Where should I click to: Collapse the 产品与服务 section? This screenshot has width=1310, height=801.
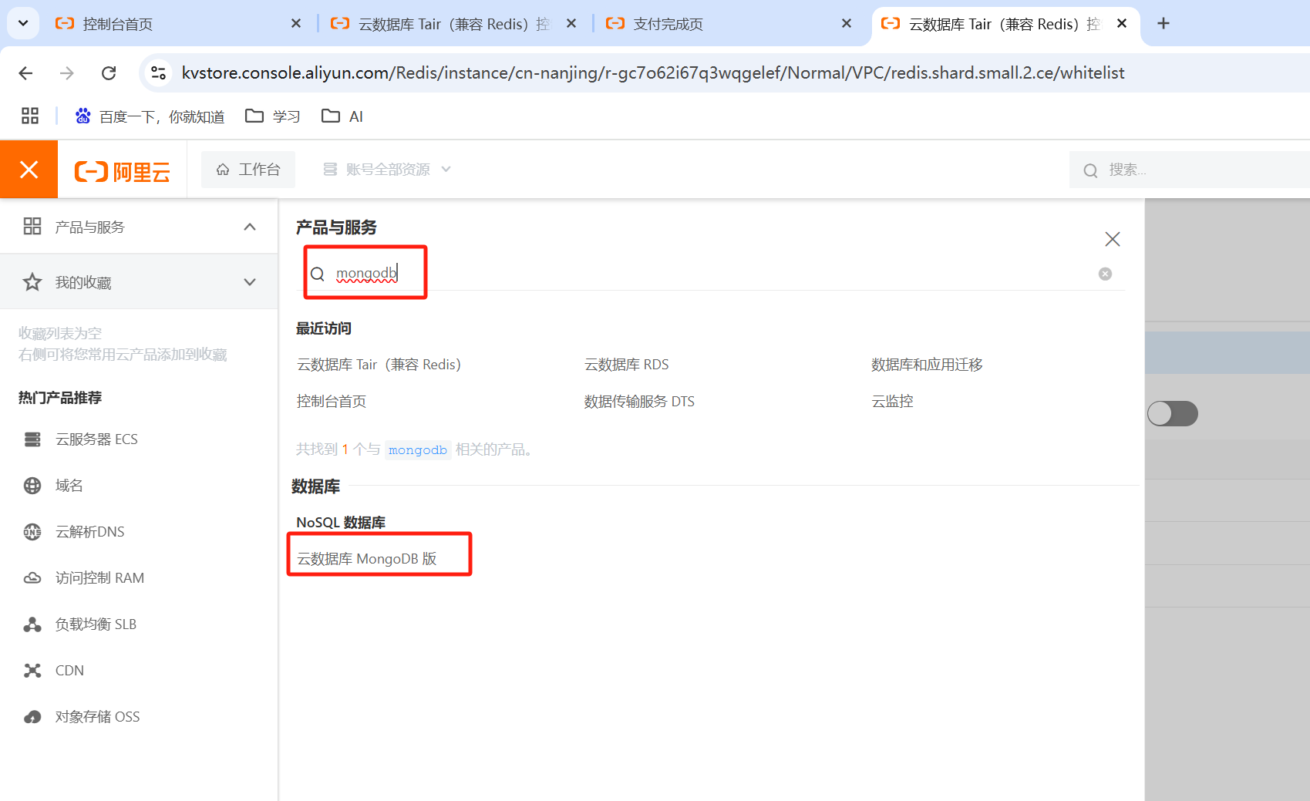point(250,227)
